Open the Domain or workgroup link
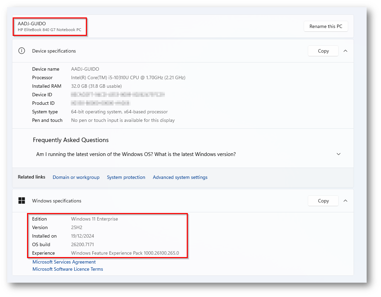This screenshot has height=297, width=381. click(76, 177)
